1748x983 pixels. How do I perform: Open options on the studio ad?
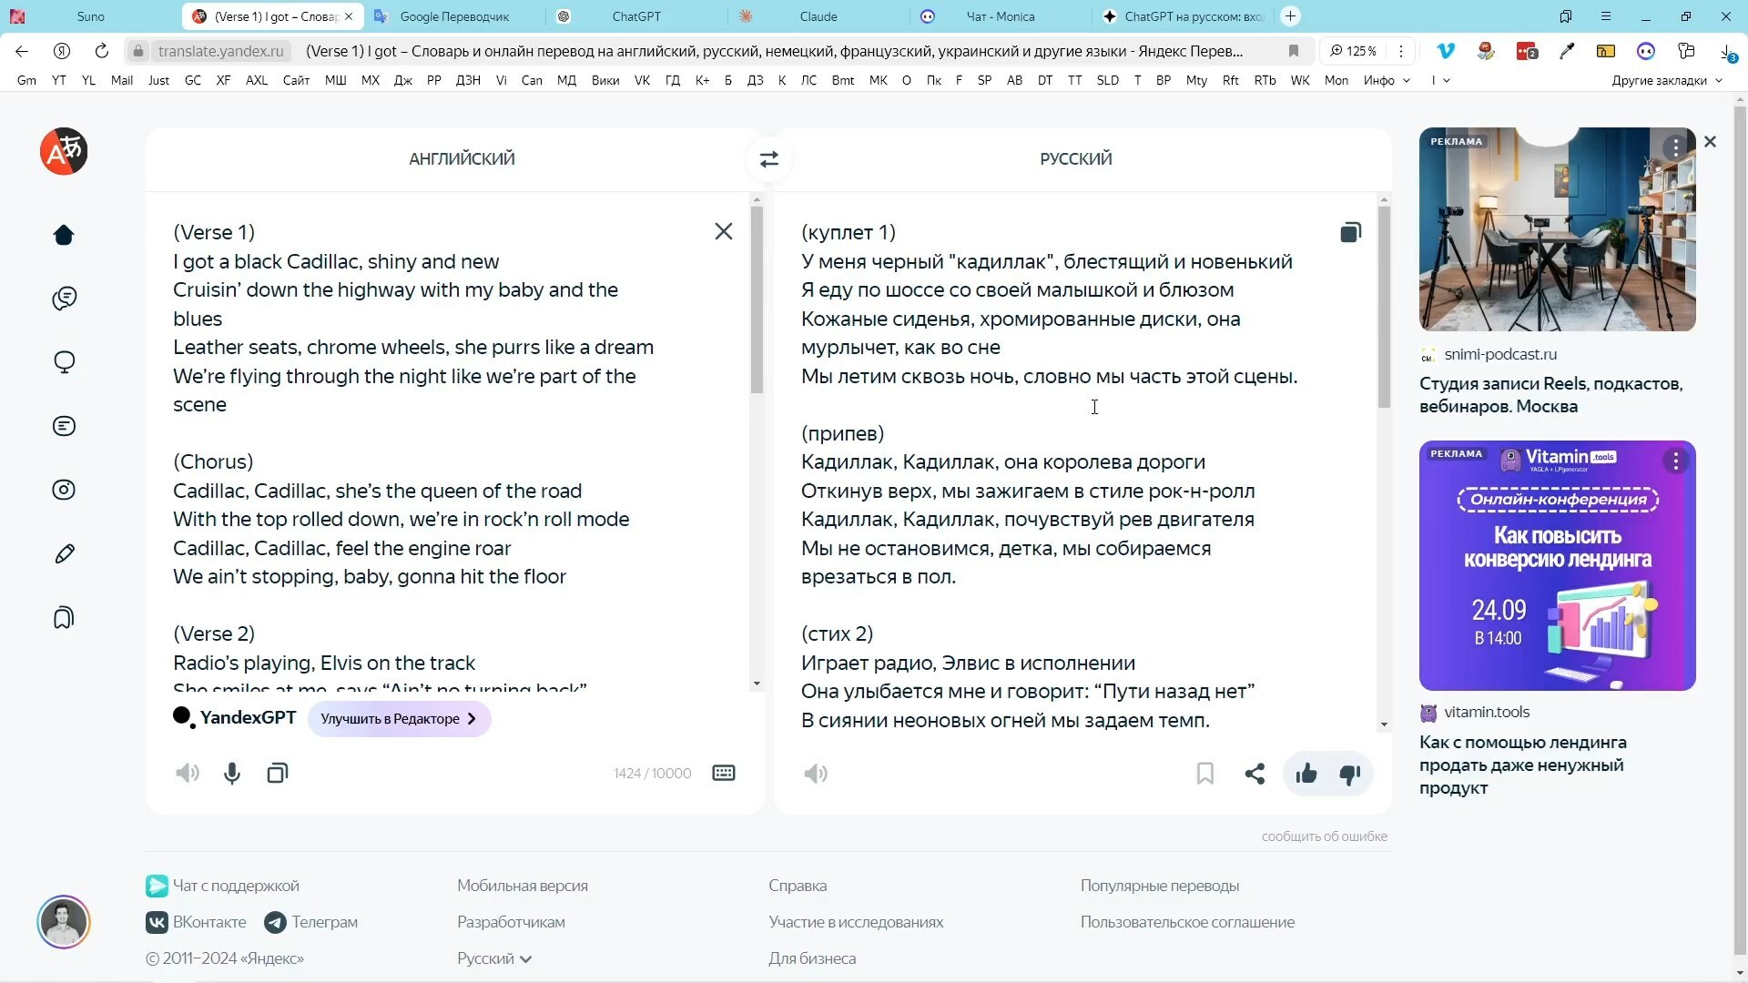(1676, 148)
